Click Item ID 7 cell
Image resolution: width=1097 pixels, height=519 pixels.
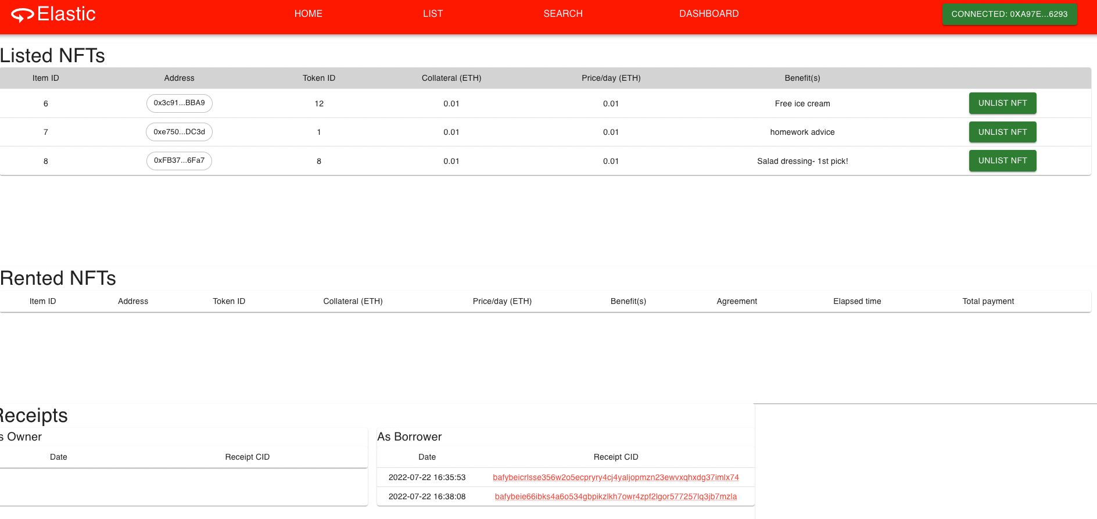coord(46,132)
